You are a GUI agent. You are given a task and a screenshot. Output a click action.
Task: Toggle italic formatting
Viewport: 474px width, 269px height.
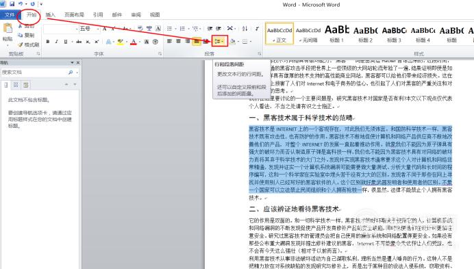click(57, 41)
